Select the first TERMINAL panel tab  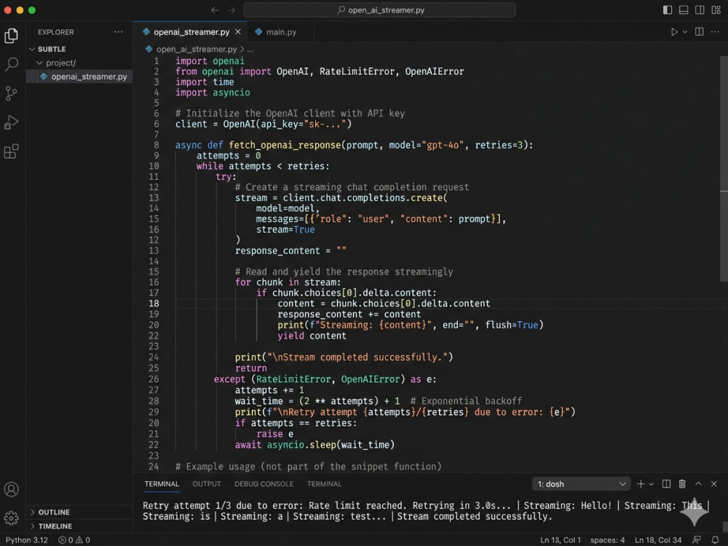click(162, 484)
